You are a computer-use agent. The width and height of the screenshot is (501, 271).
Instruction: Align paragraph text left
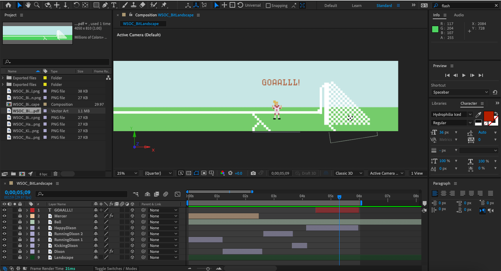(435, 193)
